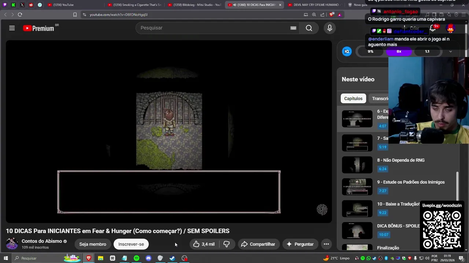Click the 6:24 timestamp of chapter 8

383,169
